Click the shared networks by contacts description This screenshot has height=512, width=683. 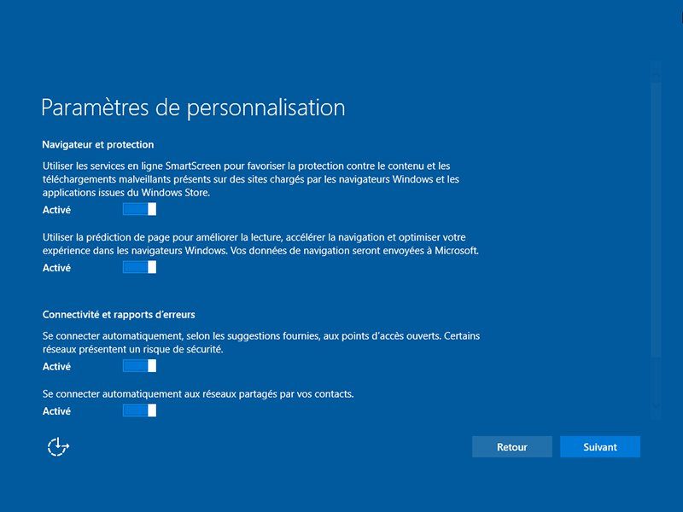pyautogui.click(x=198, y=394)
